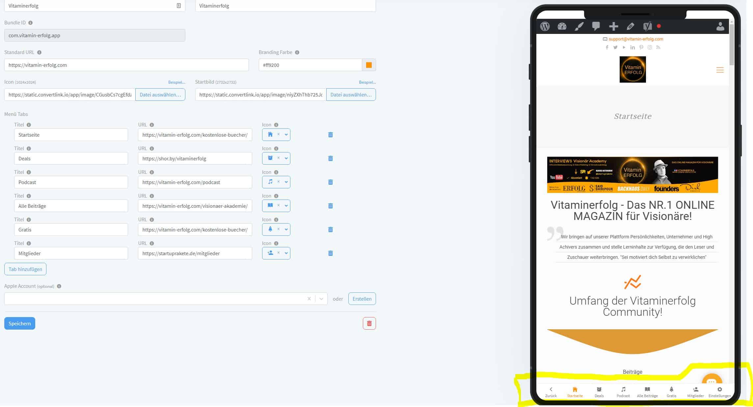
Task: Click the support@vitamin-erfolg.com email link
Action: (x=636, y=39)
